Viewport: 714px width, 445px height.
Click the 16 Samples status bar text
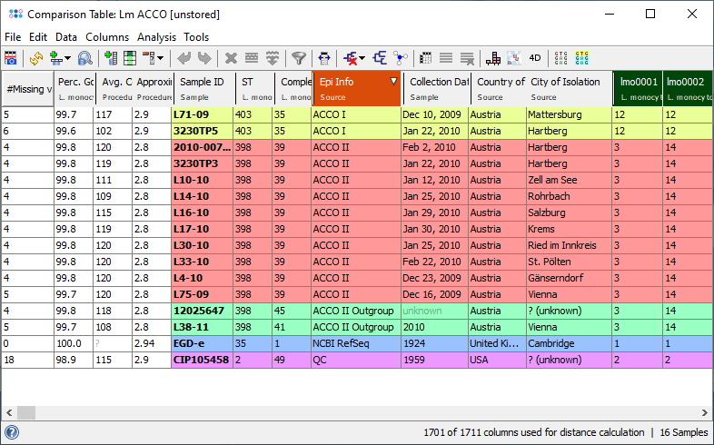tap(684, 432)
